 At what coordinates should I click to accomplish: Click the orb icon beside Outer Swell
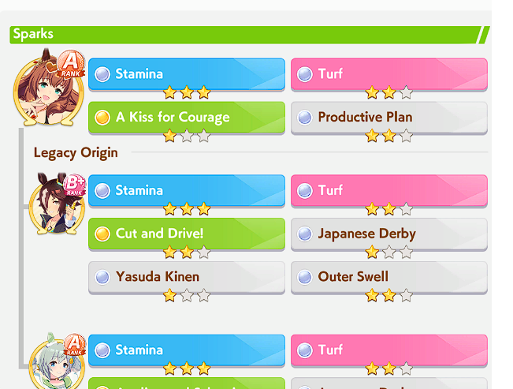305,277
